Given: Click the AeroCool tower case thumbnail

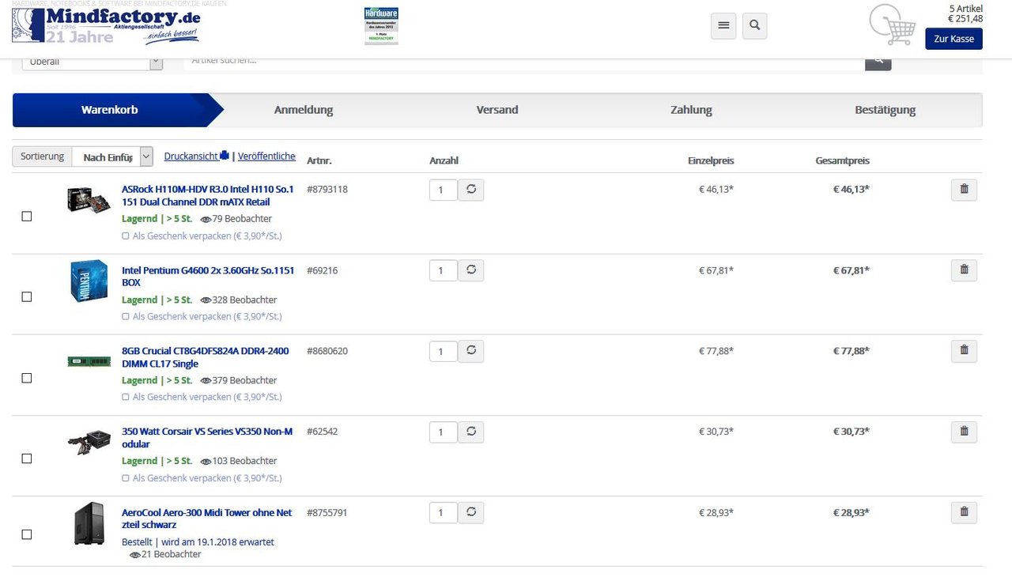Looking at the screenshot, I should 89,523.
